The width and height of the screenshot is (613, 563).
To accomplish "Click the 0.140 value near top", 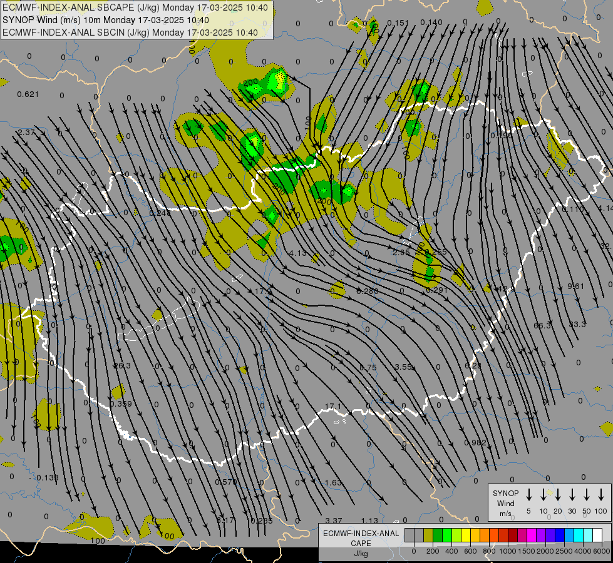I will [431, 23].
